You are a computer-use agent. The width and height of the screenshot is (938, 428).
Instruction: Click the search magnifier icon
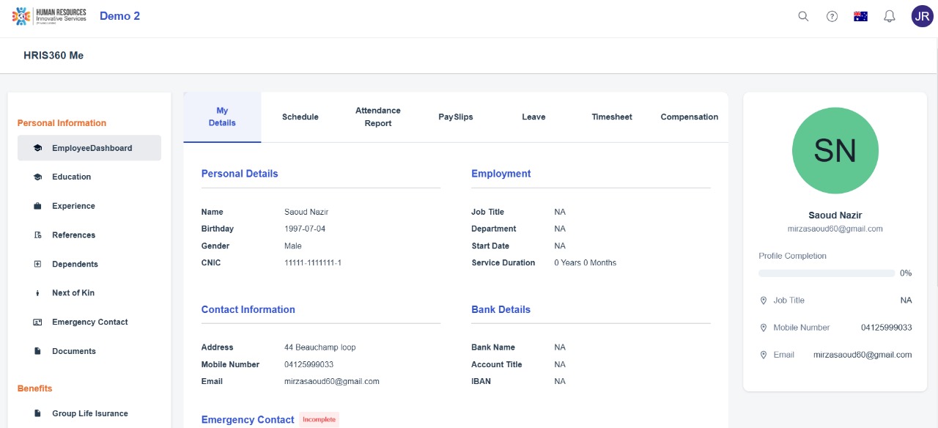click(x=803, y=16)
